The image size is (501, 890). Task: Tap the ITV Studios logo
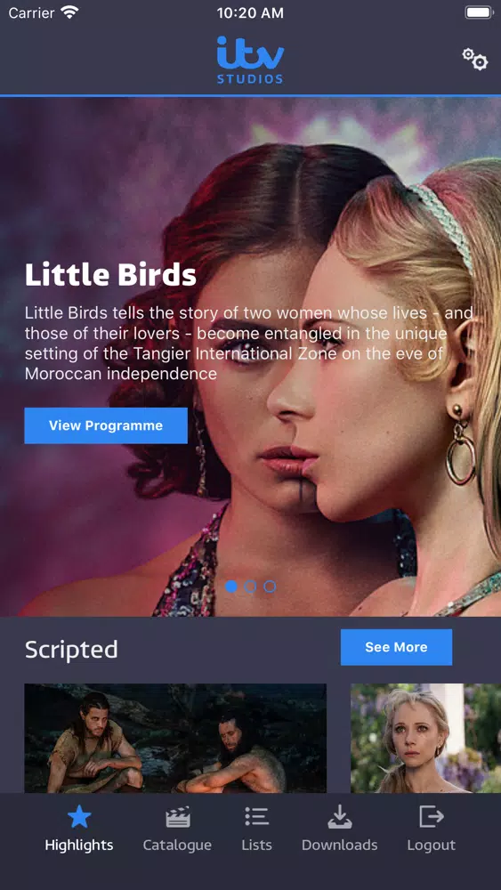[x=250, y=61]
